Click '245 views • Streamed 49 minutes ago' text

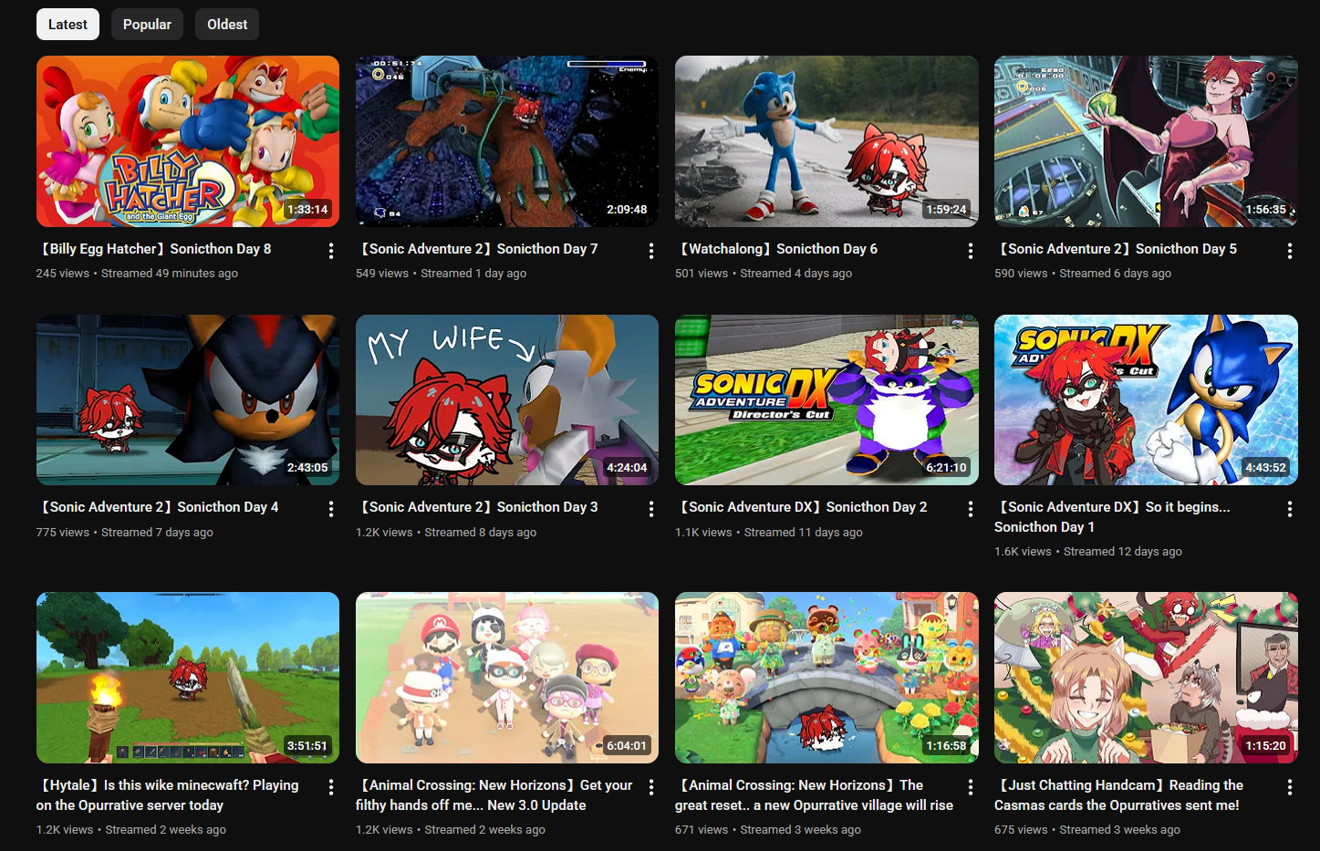(137, 274)
